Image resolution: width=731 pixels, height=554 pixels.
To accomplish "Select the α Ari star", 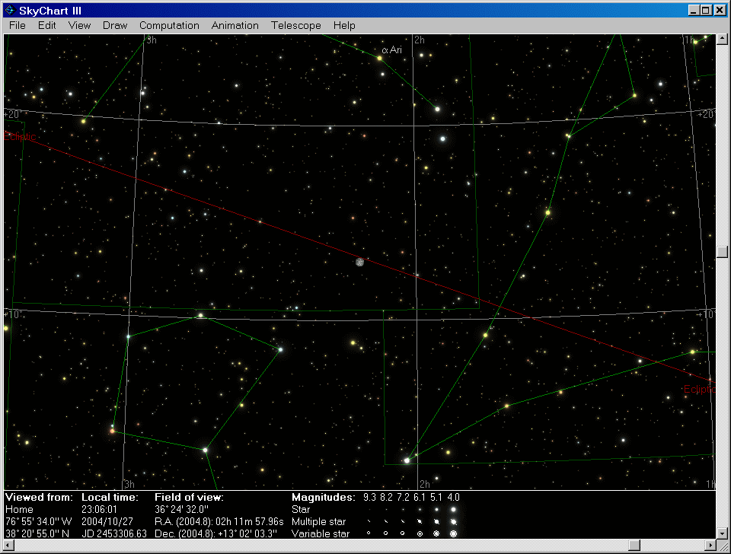I will pos(379,58).
